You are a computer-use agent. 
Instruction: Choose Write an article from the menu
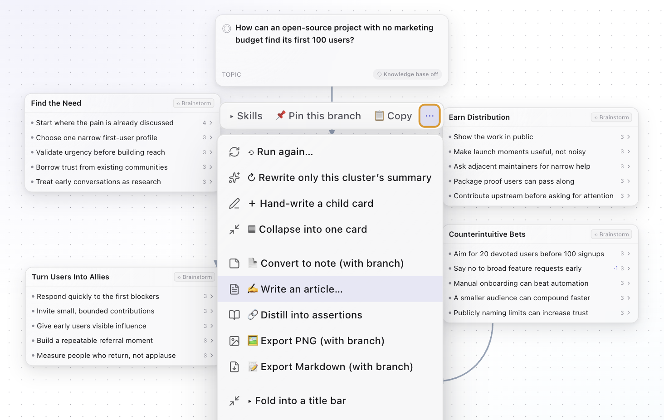click(x=330, y=289)
